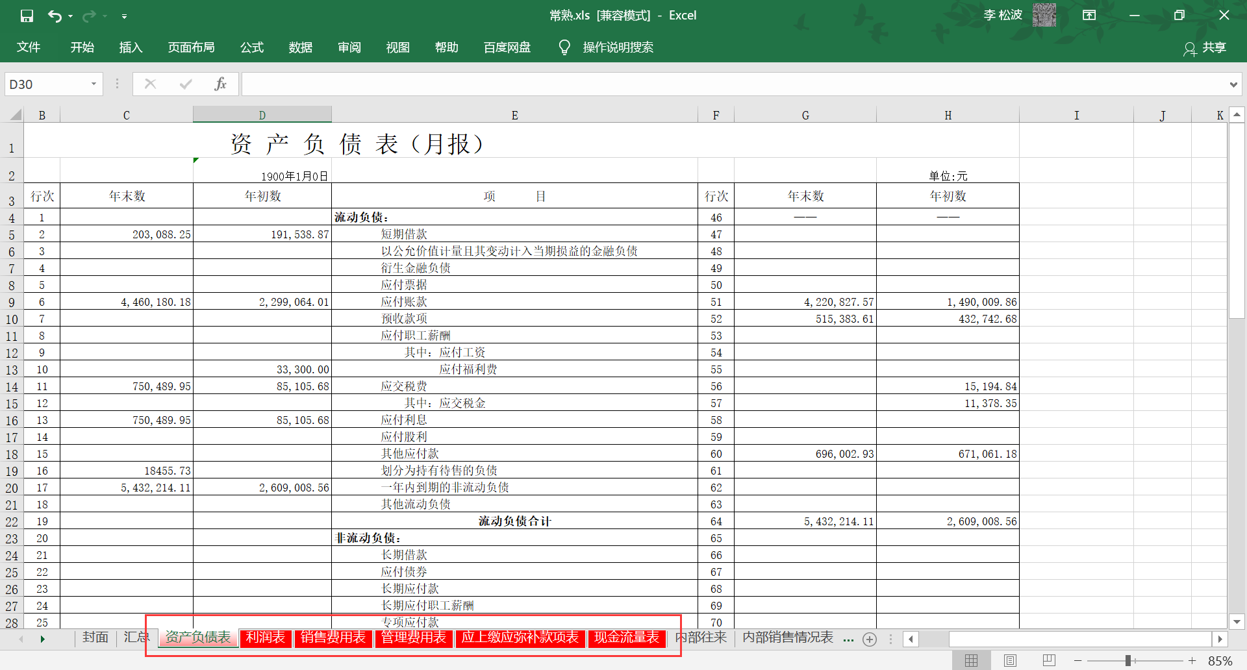Click the Undo arrow icon
Image resolution: width=1247 pixels, height=670 pixels.
point(55,16)
